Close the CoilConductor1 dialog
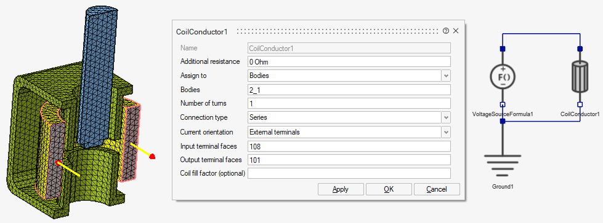 [x=456, y=31]
